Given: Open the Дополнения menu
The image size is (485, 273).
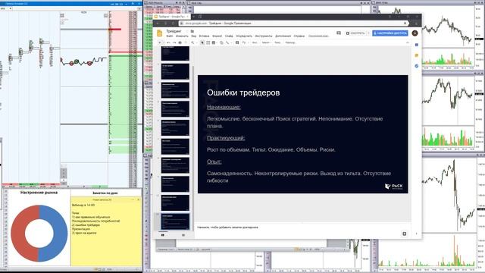Looking at the screenshot, I should [x=283, y=36].
